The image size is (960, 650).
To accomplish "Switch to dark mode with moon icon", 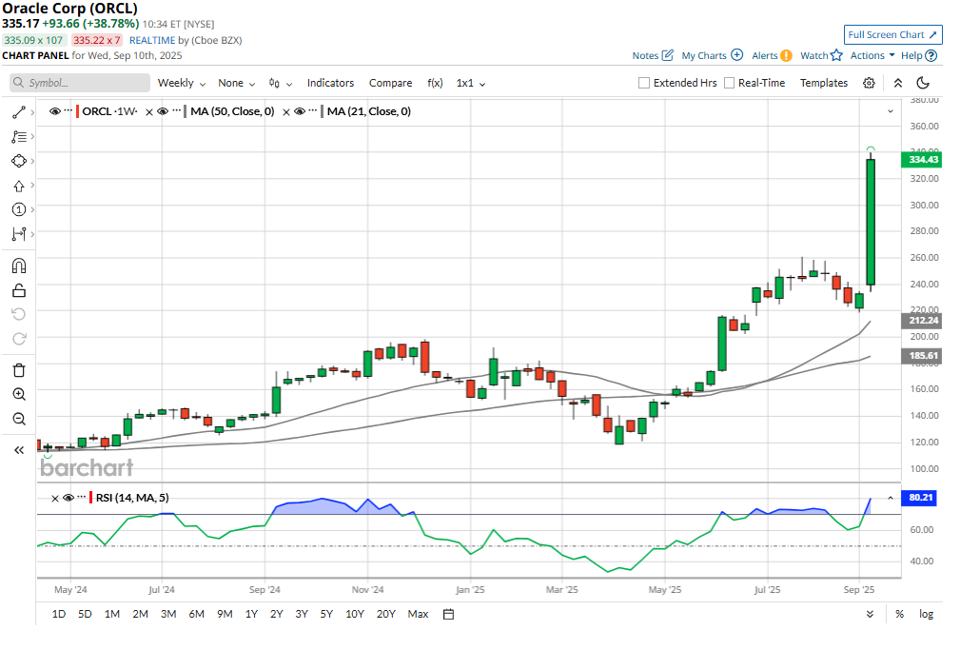I will [923, 83].
